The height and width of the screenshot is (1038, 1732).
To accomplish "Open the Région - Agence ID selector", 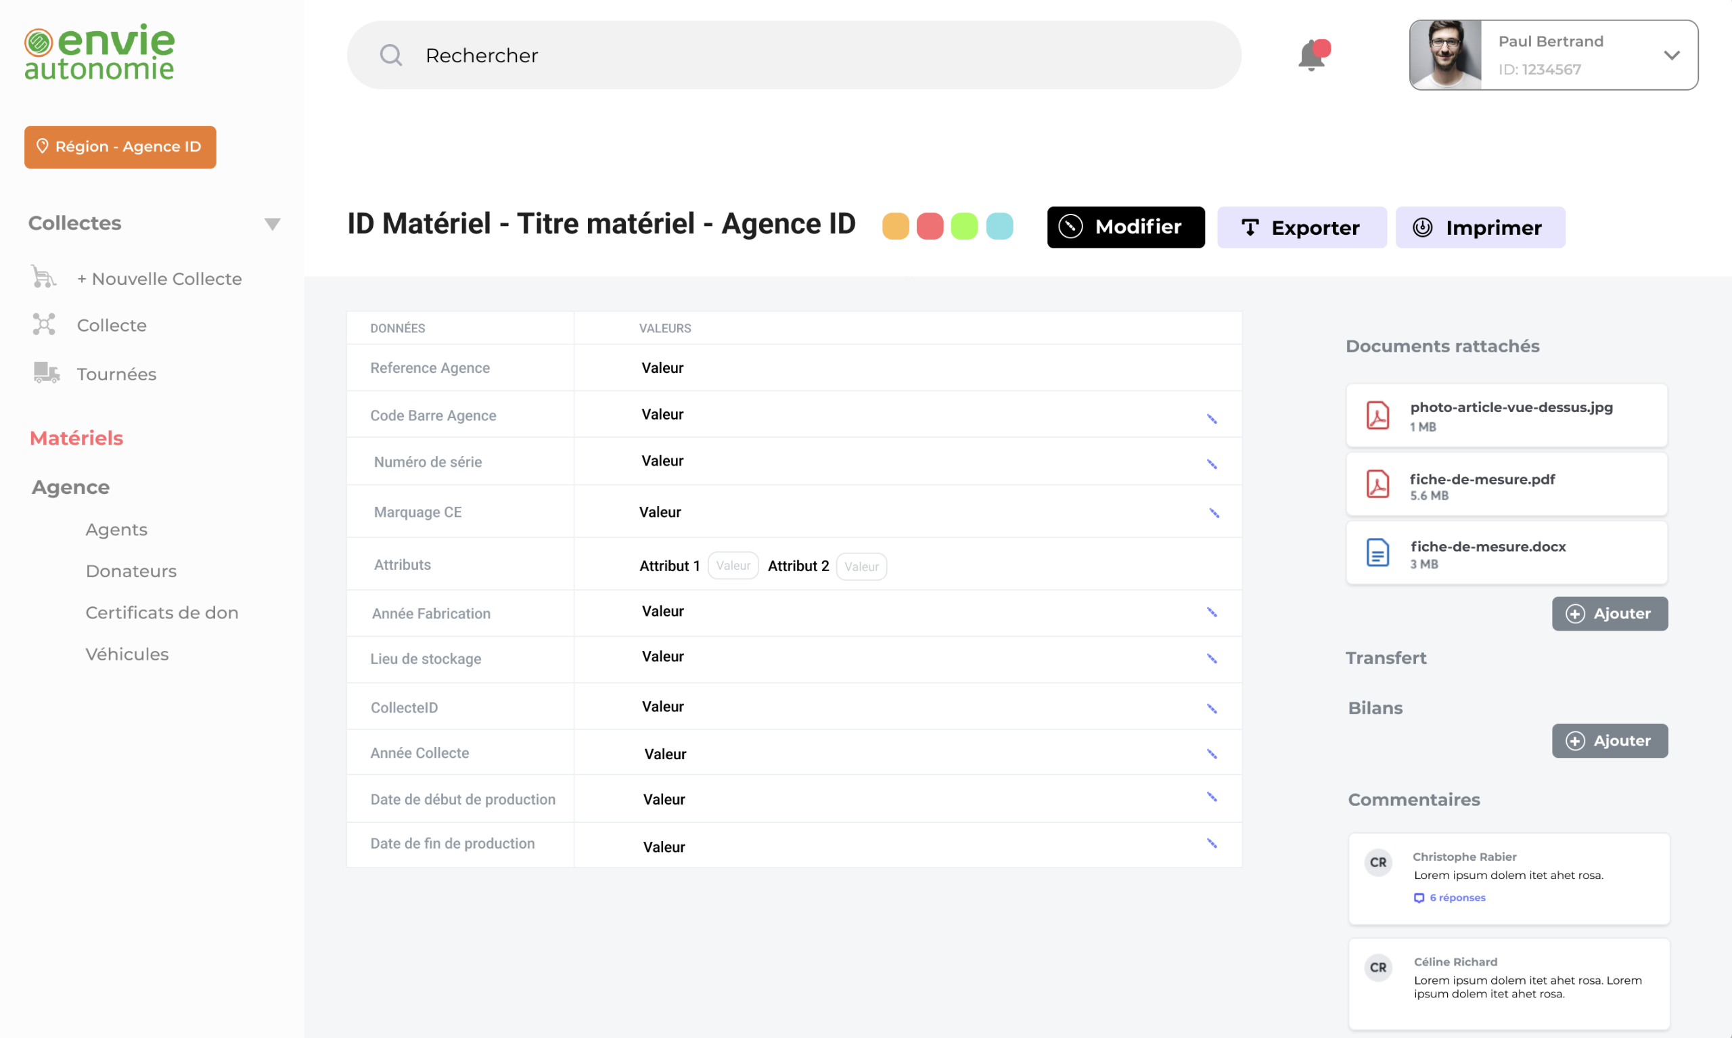I will (x=120, y=147).
